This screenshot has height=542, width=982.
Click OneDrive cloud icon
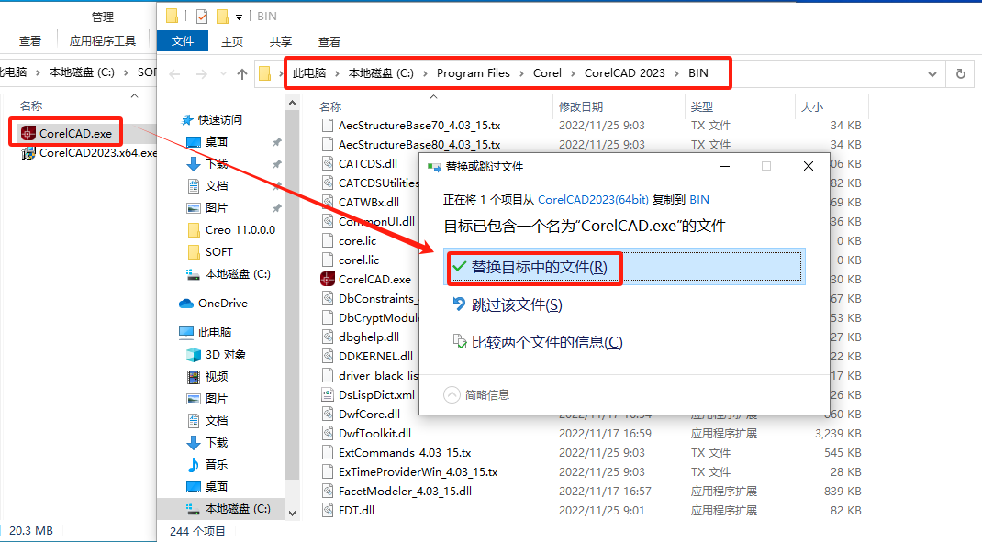tap(186, 304)
